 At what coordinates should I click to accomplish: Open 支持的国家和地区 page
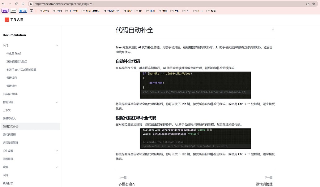[17, 62]
